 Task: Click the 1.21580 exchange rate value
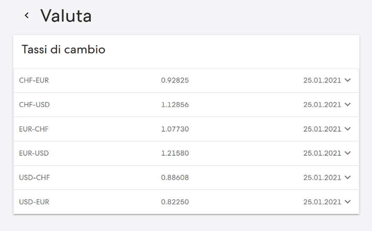[x=175, y=153]
